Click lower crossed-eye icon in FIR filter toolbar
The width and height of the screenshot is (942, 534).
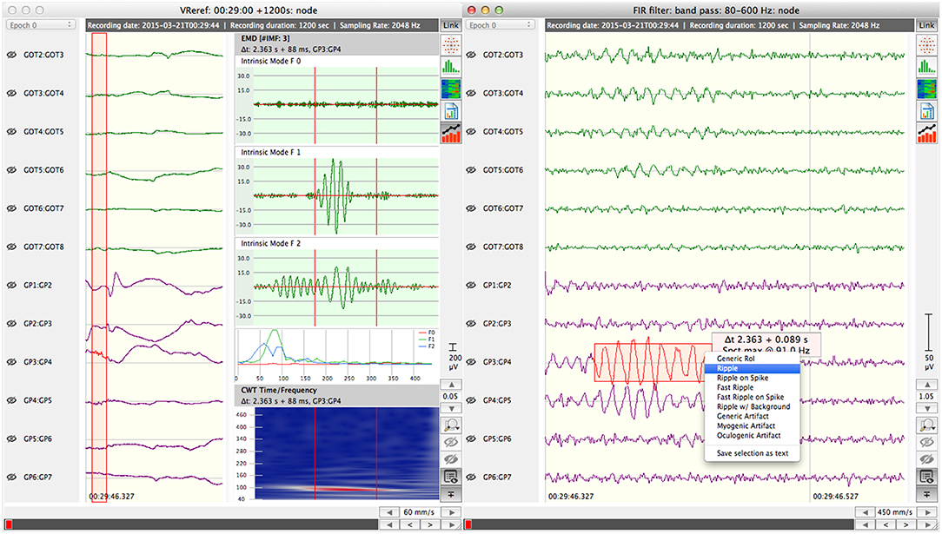[x=926, y=459]
